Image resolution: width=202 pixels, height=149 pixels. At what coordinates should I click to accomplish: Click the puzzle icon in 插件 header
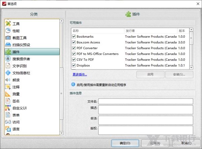pos(128,14)
